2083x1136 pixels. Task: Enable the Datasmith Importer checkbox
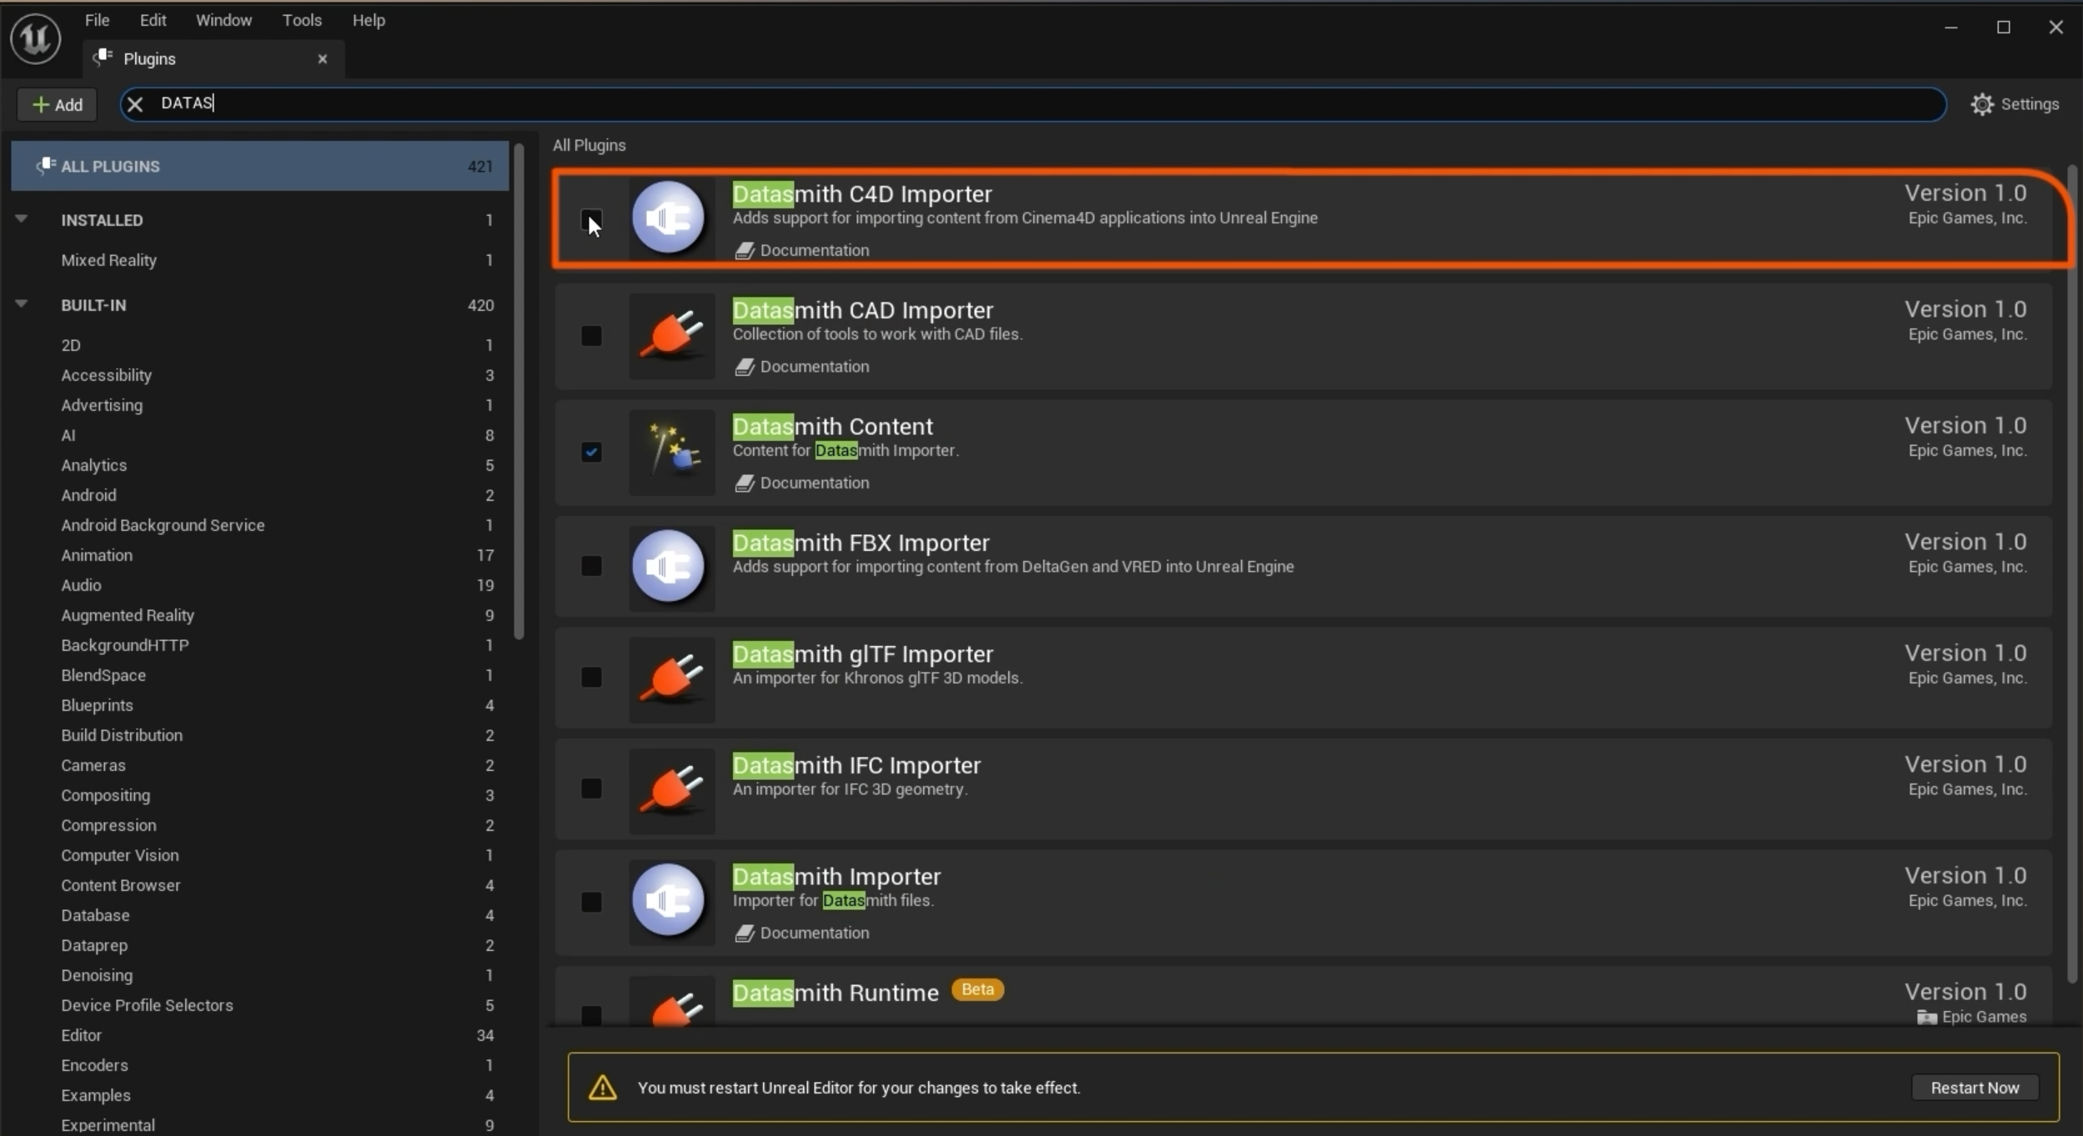(591, 902)
